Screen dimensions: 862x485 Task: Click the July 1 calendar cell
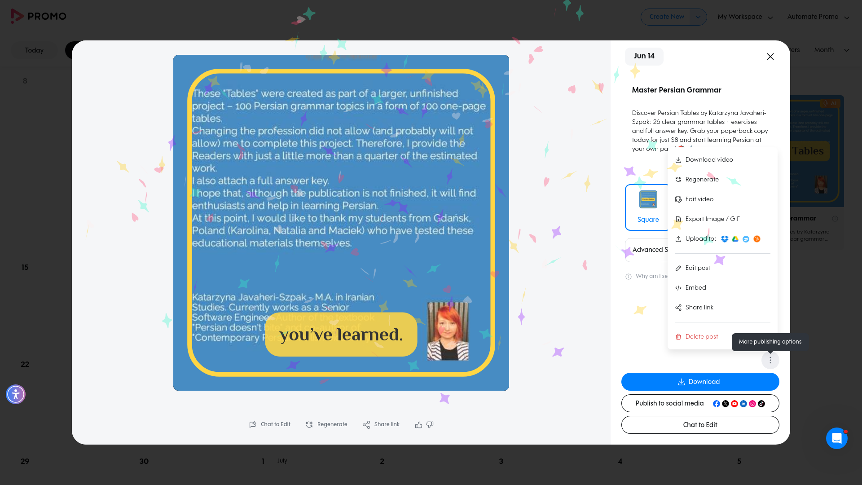click(x=263, y=461)
